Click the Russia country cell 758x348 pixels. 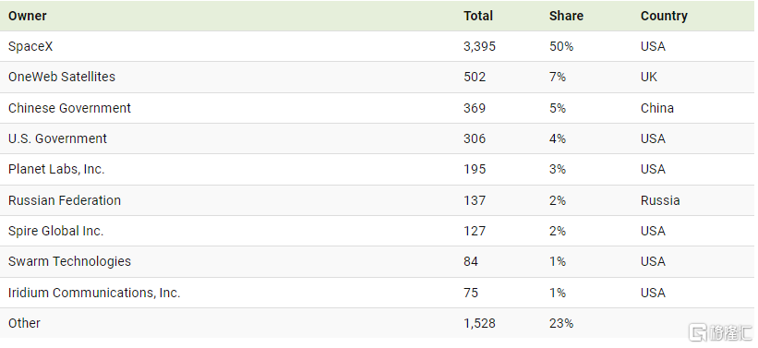pos(660,200)
